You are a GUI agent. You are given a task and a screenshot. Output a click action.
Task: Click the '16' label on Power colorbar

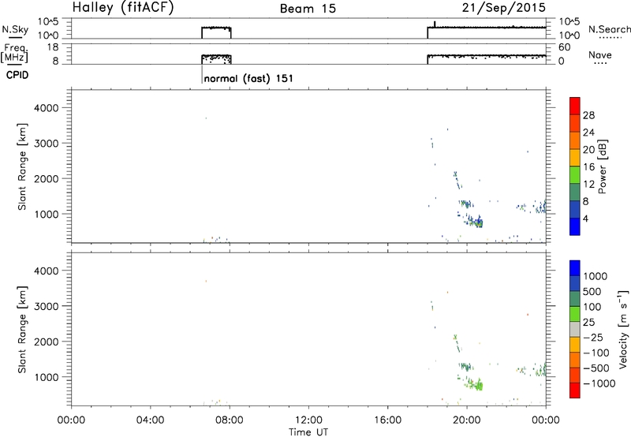tap(588, 167)
